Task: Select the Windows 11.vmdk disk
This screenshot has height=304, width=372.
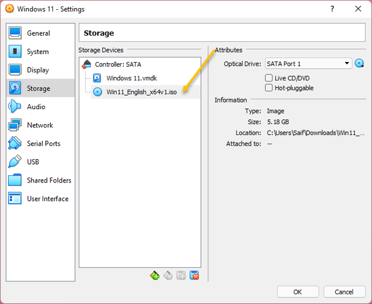Action: pyautogui.click(x=145, y=78)
